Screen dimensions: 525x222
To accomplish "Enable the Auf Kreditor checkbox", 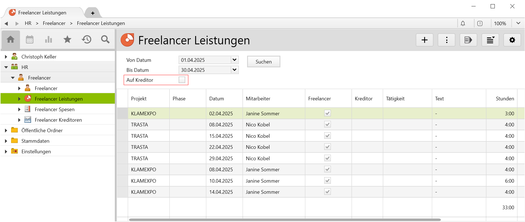I will click(182, 80).
